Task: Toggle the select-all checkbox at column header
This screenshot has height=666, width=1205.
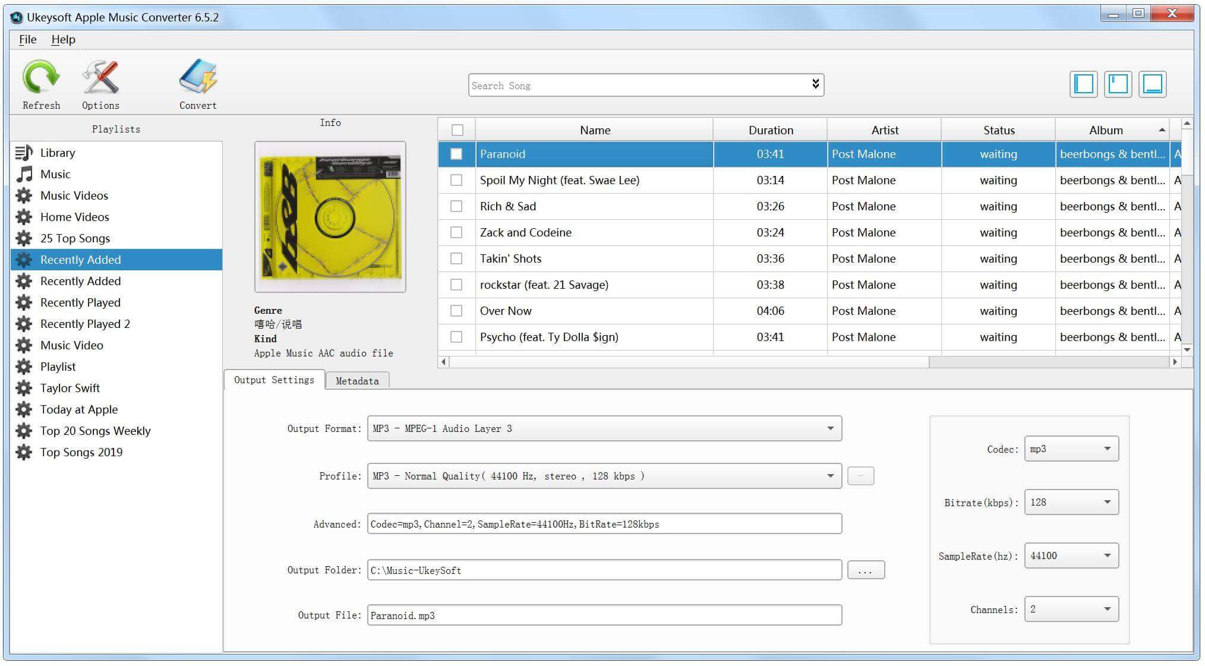Action: [458, 130]
